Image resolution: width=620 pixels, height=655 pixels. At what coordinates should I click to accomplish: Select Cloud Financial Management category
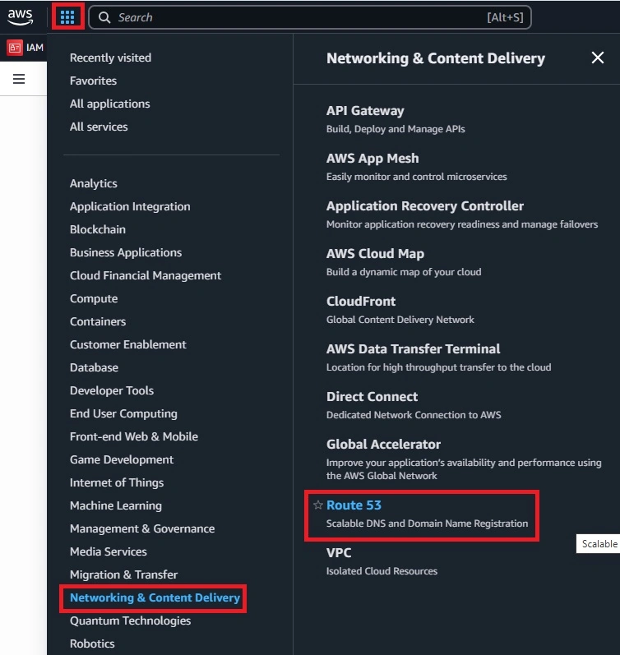(146, 275)
